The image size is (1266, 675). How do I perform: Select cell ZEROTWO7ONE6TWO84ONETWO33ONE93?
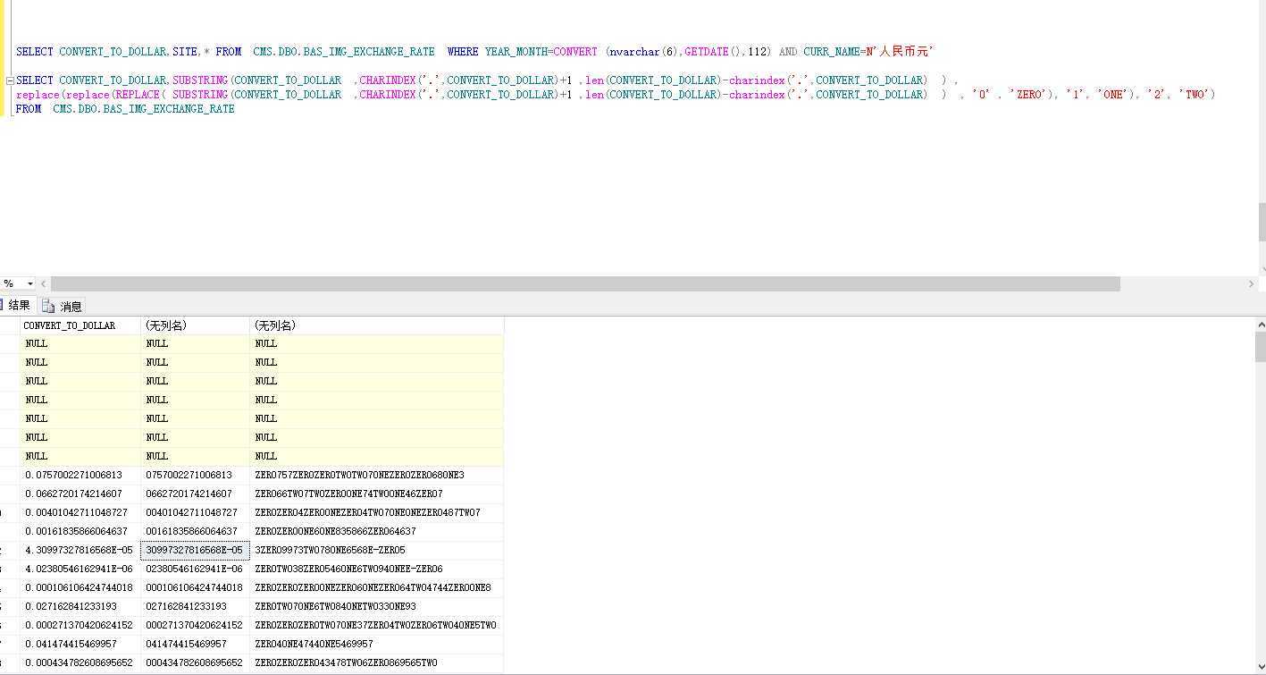coord(376,606)
